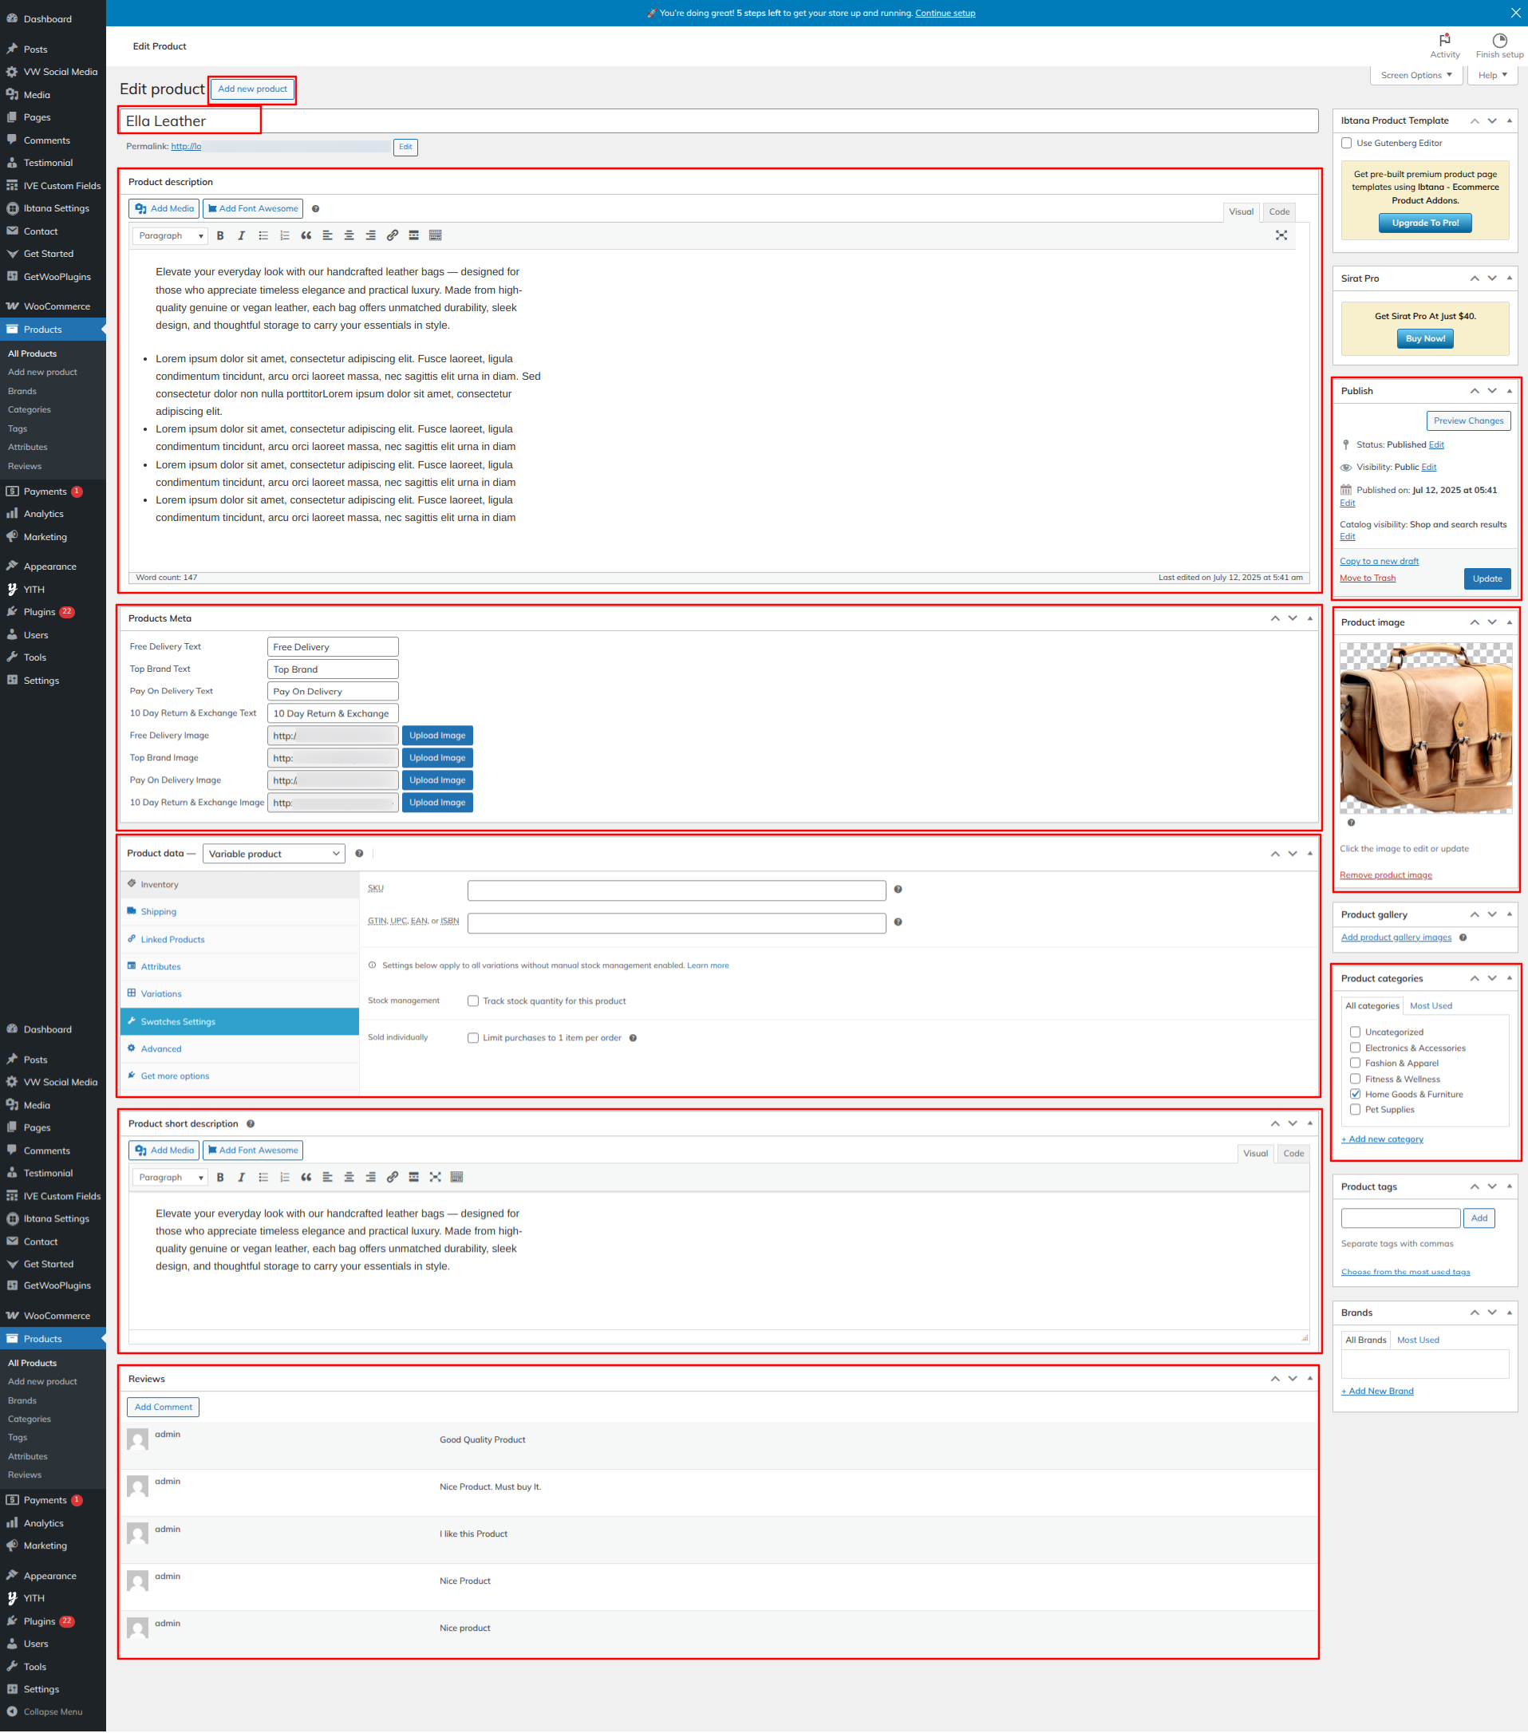
Task: Open Paragraph format dropdown in Product description
Action: [x=171, y=235]
